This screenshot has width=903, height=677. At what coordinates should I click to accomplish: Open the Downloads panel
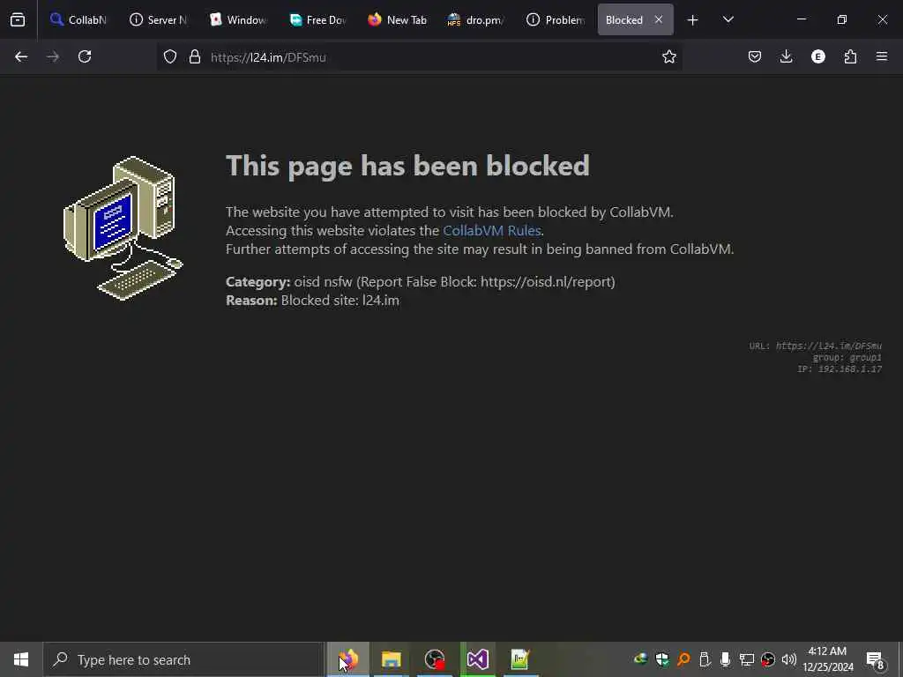(x=786, y=56)
